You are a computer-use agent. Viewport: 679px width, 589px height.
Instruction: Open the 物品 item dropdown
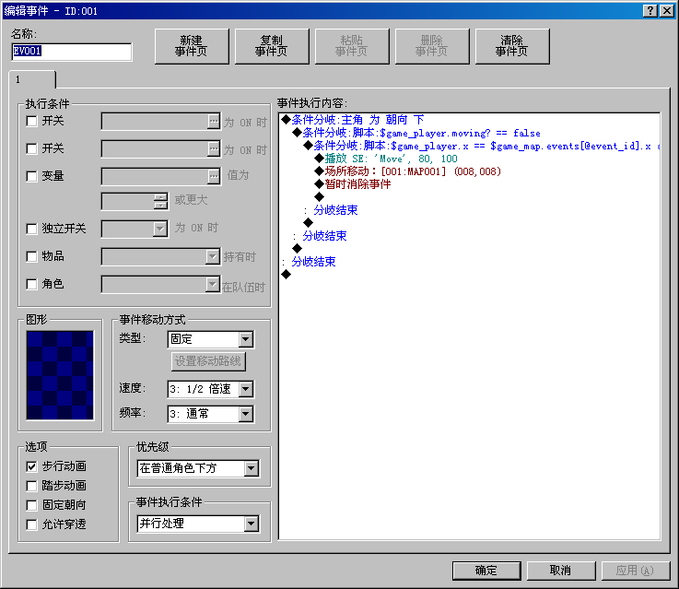point(212,256)
